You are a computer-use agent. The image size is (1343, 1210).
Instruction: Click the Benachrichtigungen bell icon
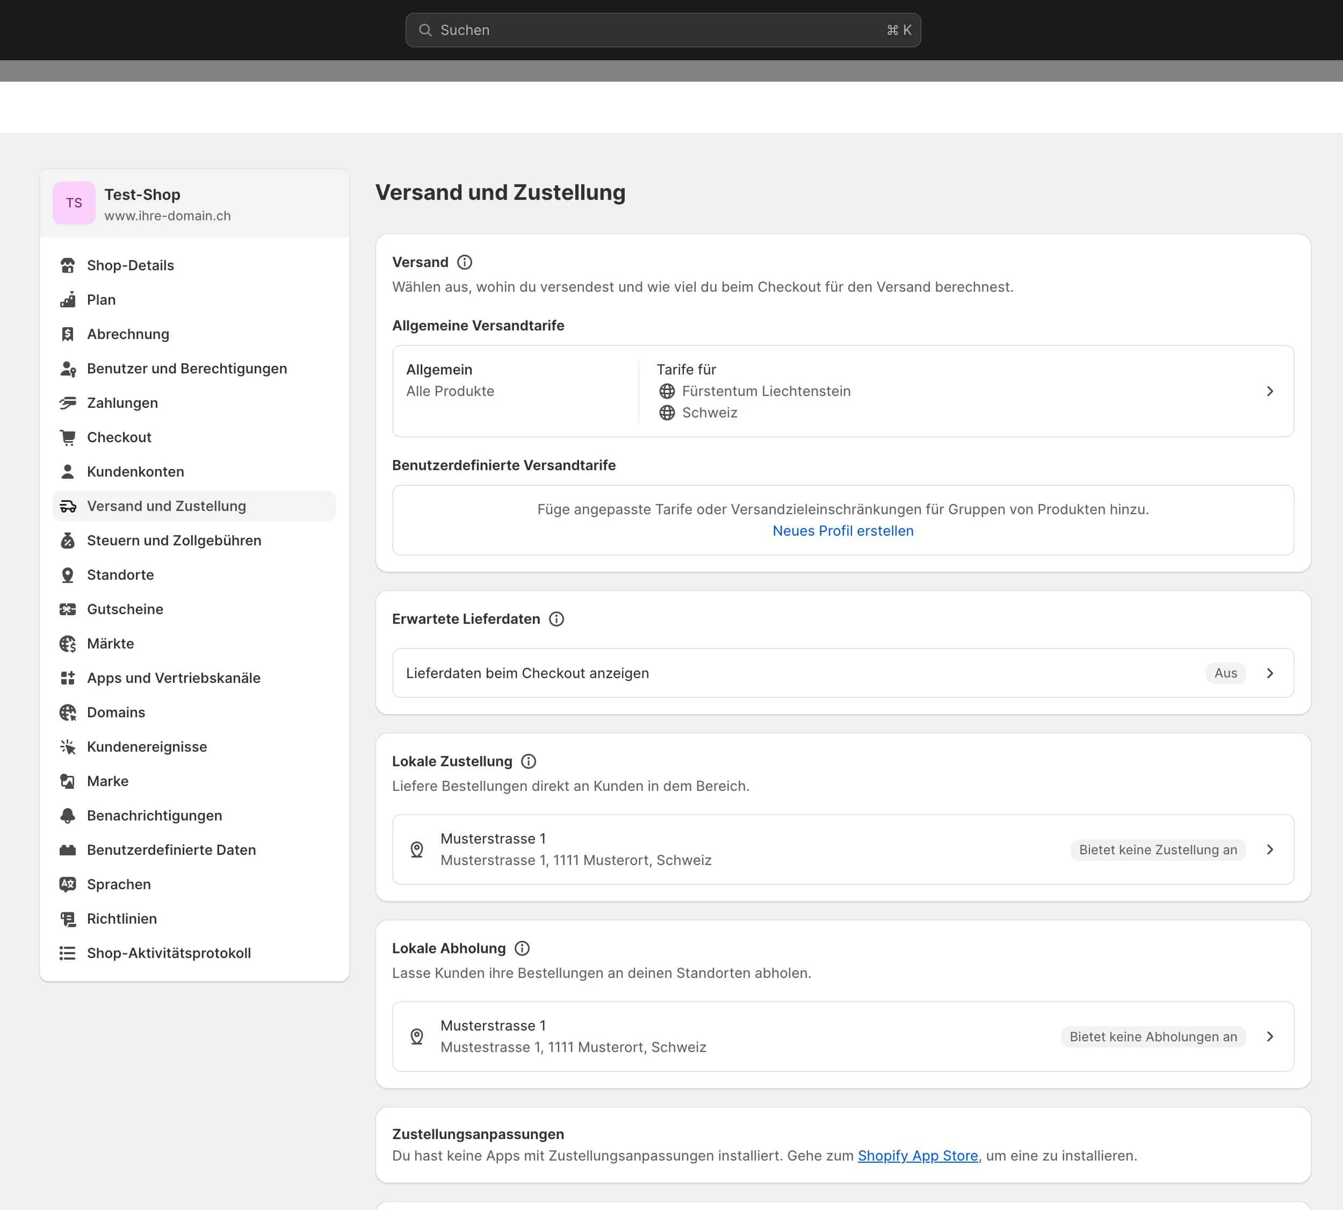(x=68, y=816)
